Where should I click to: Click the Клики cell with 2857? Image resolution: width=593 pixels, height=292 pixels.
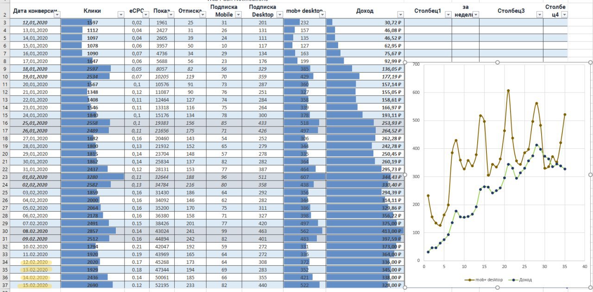point(93,231)
